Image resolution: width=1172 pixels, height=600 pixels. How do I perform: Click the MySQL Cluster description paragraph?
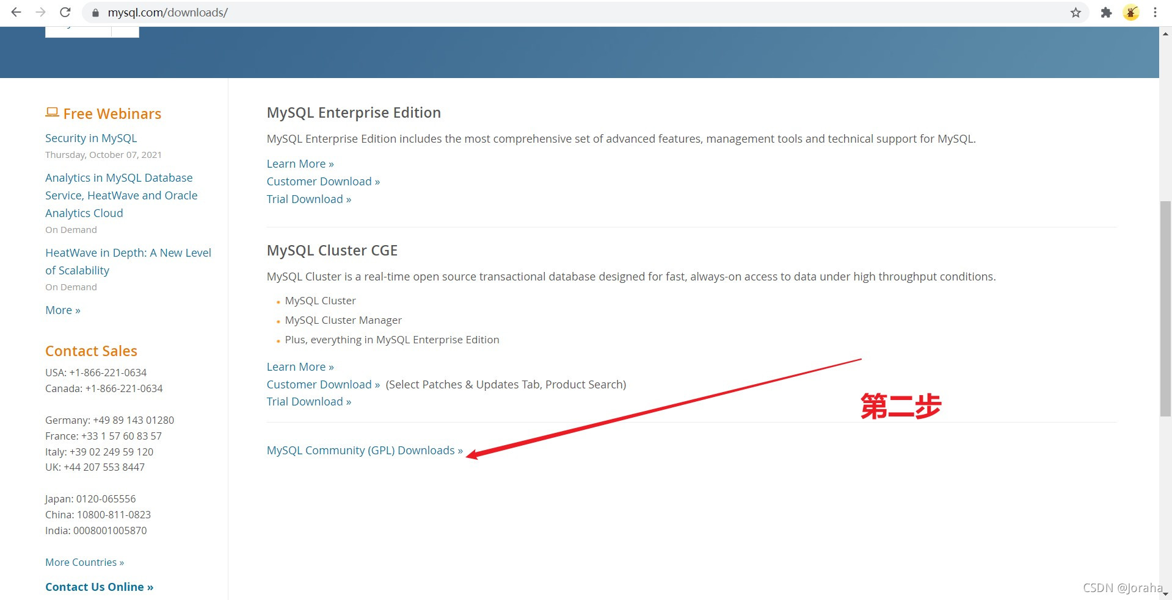click(631, 277)
